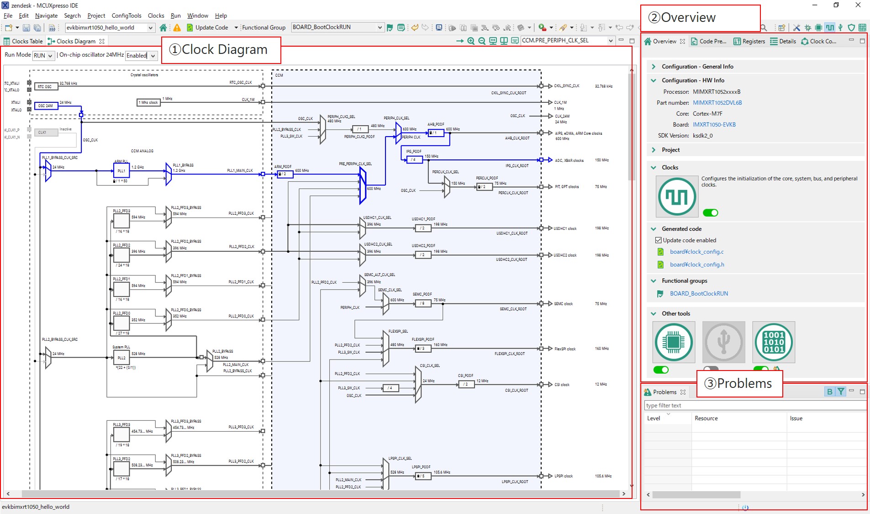870x514 pixels.
Task: Click the filter funnel icon in Problems panel
Action: (841, 392)
